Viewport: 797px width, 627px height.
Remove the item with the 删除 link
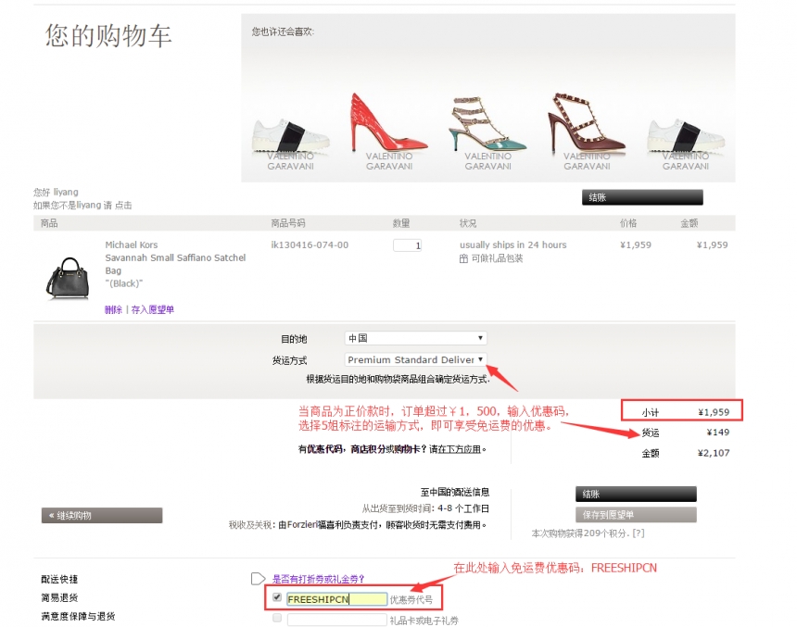point(113,309)
